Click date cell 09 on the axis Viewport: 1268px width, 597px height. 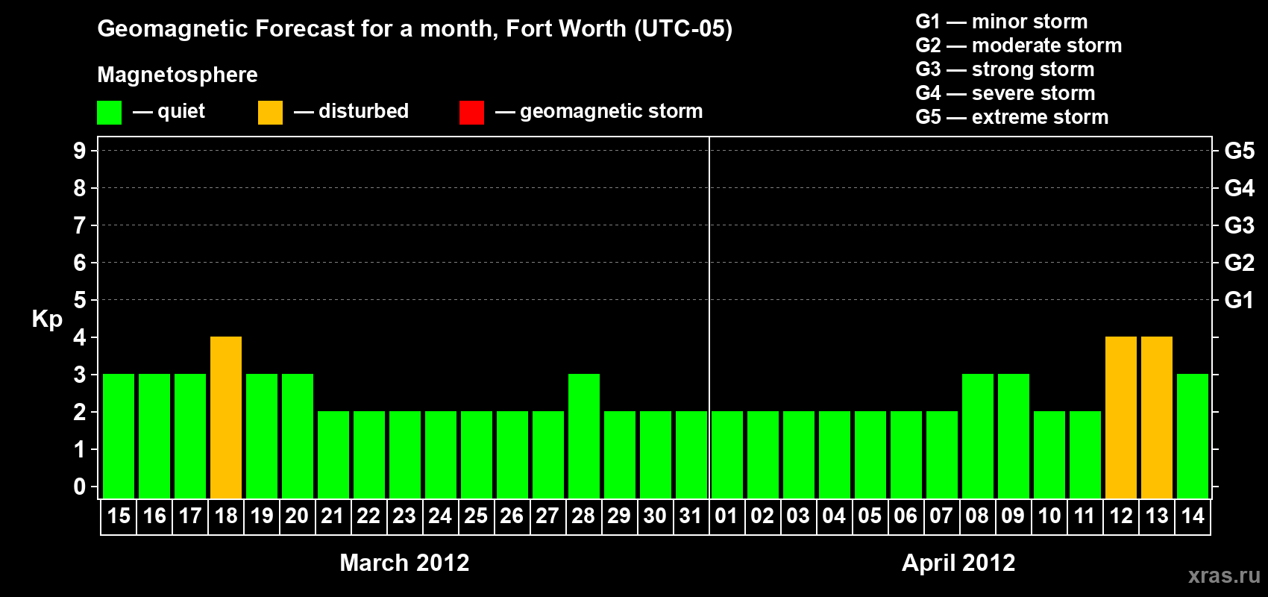point(1013,516)
